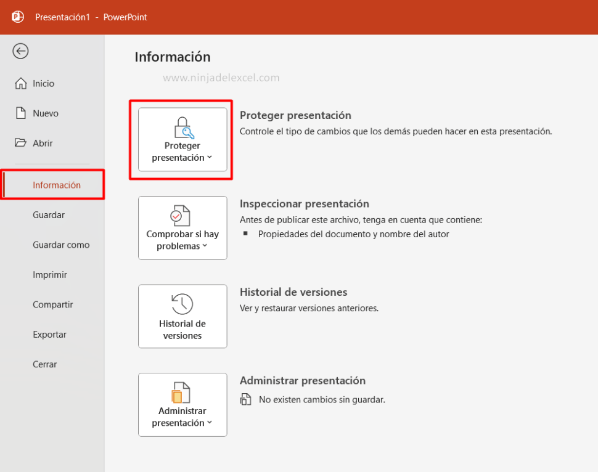Expand the Administrar presentación dropdown options

coord(209,423)
